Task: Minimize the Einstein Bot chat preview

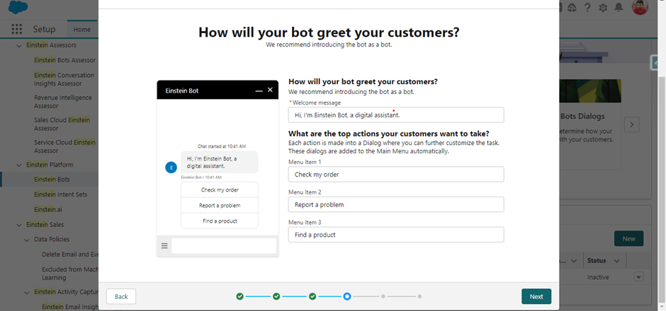Action: pyautogui.click(x=259, y=90)
